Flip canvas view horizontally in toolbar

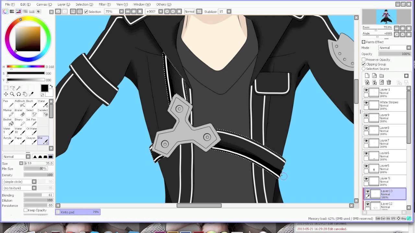point(199,11)
